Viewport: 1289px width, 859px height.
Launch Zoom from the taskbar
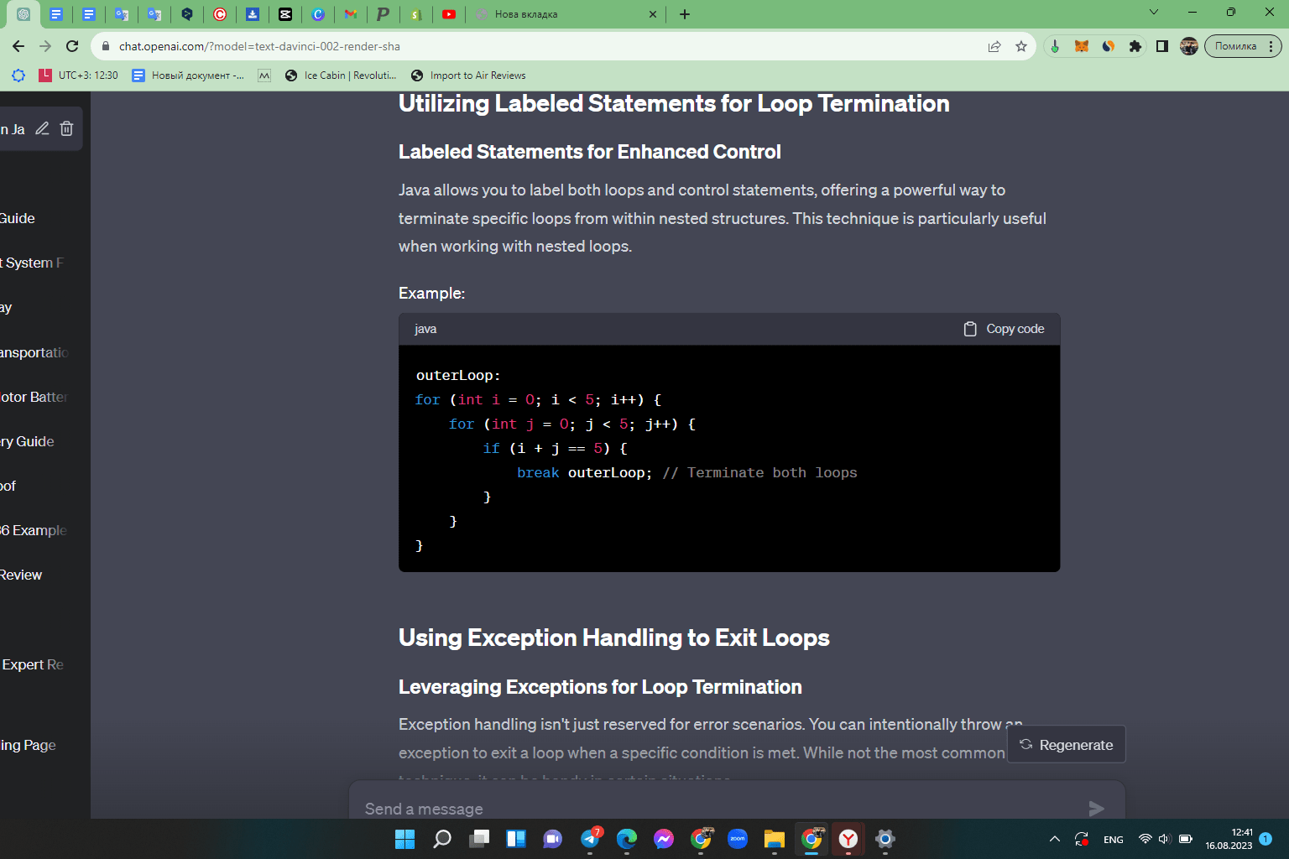point(738,839)
